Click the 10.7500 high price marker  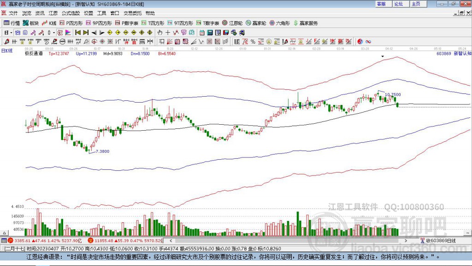coord(393,95)
